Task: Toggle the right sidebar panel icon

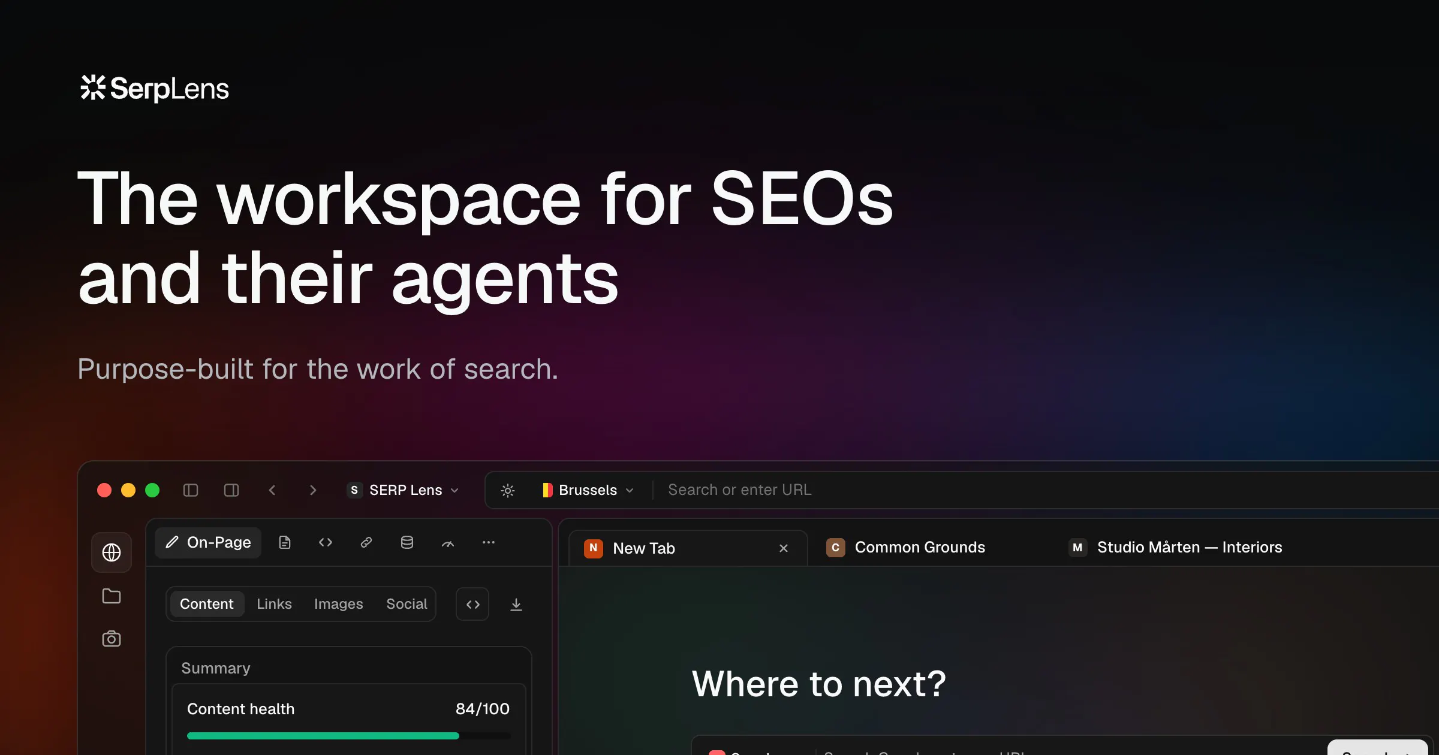Action: [x=231, y=490]
